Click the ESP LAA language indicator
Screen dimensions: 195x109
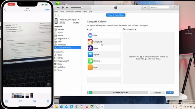(x=181, y=107)
